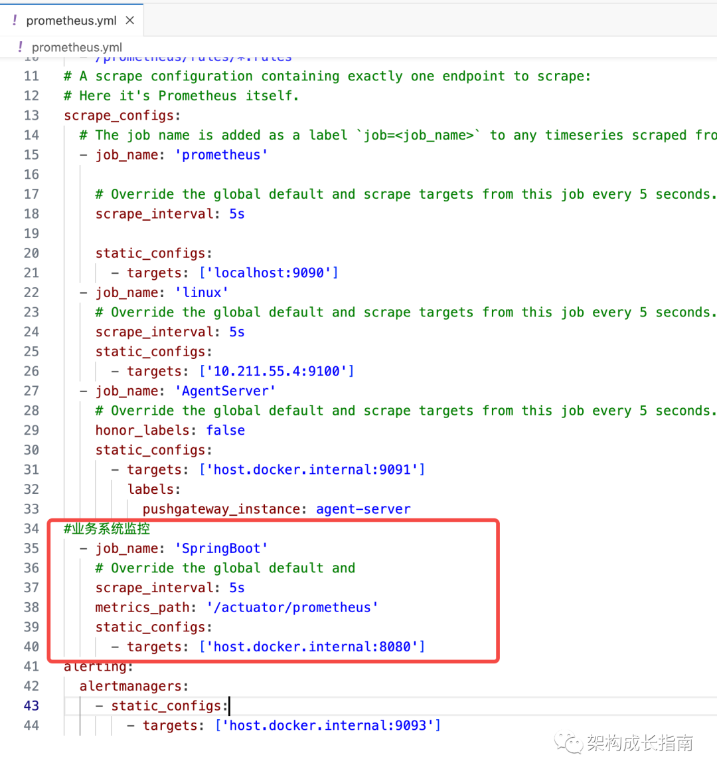
Task: Click the warning icon on the prometheus.yml tab
Action: [14, 20]
